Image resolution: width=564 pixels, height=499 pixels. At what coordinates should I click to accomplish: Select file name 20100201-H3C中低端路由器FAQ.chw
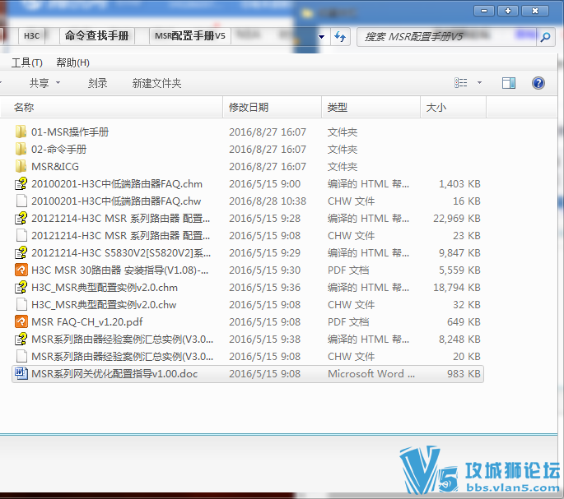tap(116, 201)
